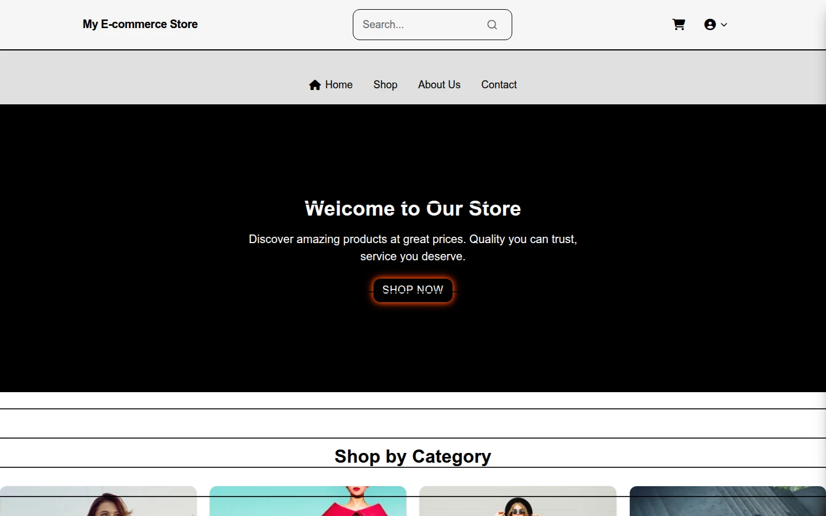Click the search magnifier icon
Screen dimensions: 826x516
coord(492,25)
